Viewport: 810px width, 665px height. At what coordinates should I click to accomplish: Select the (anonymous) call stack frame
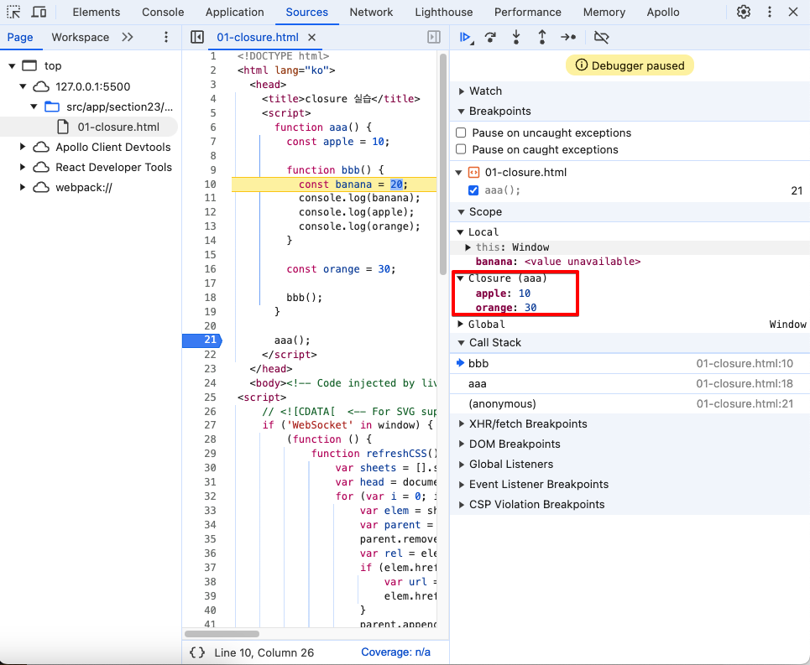(630, 404)
